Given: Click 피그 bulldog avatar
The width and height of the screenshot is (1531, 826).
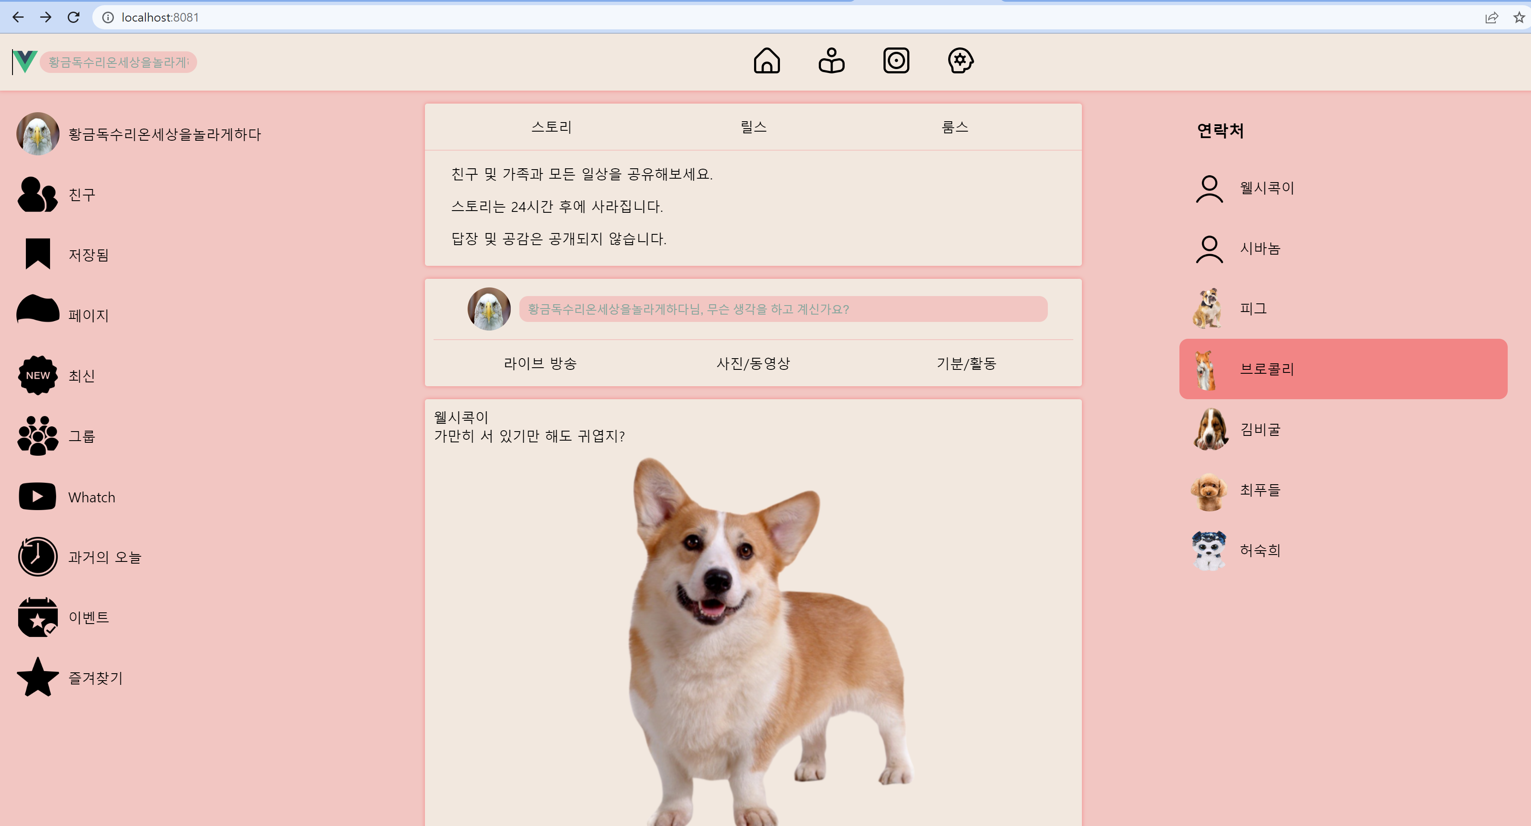Looking at the screenshot, I should (1207, 309).
